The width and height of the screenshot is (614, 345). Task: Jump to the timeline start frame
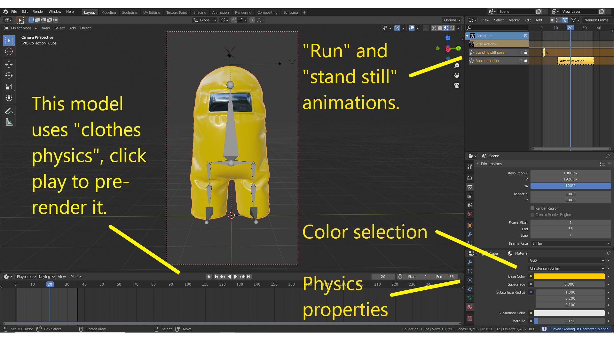pos(216,277)
